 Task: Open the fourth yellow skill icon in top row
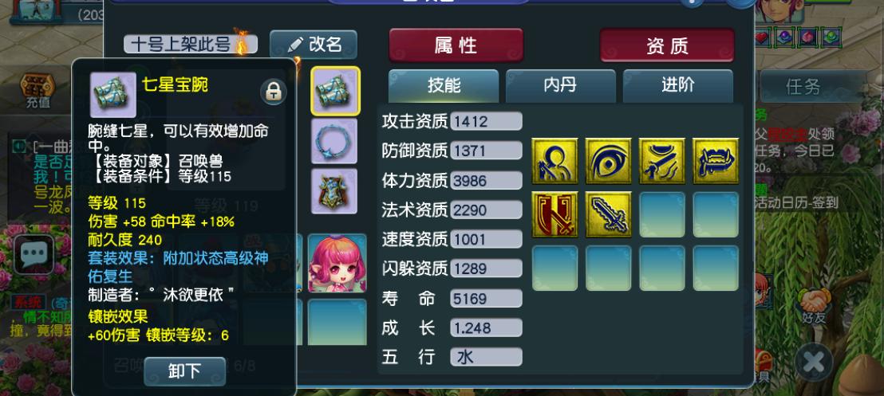coord(716,161)
